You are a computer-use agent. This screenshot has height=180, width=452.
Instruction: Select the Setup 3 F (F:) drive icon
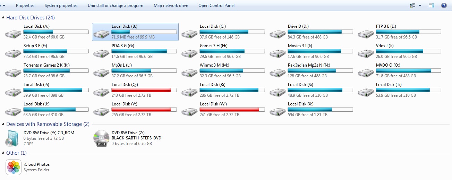click(x=13, y=53)
